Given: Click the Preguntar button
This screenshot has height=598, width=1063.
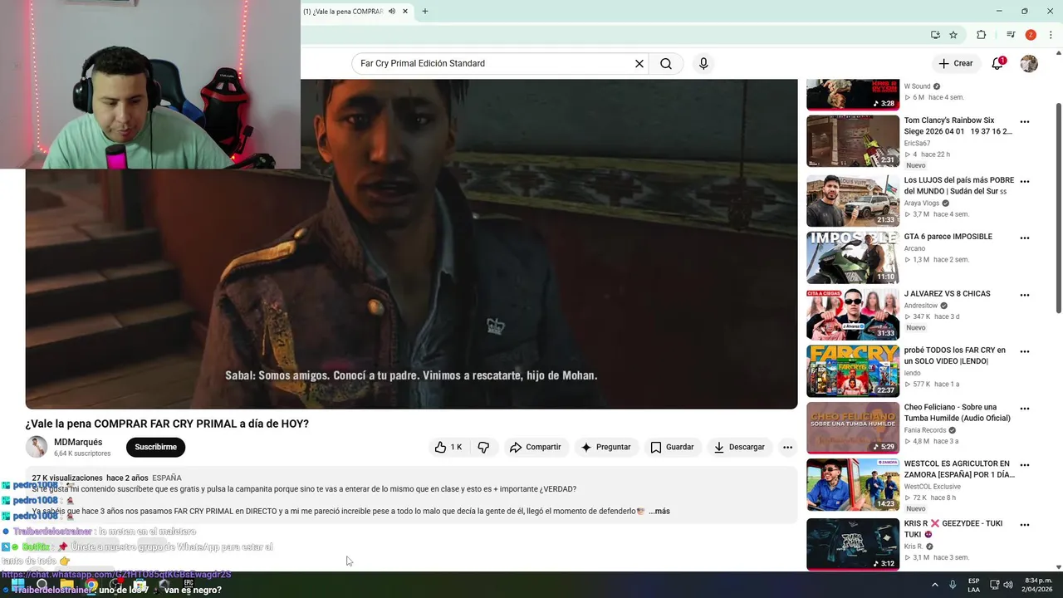Looking at the screenshot, I should point(606,447).
